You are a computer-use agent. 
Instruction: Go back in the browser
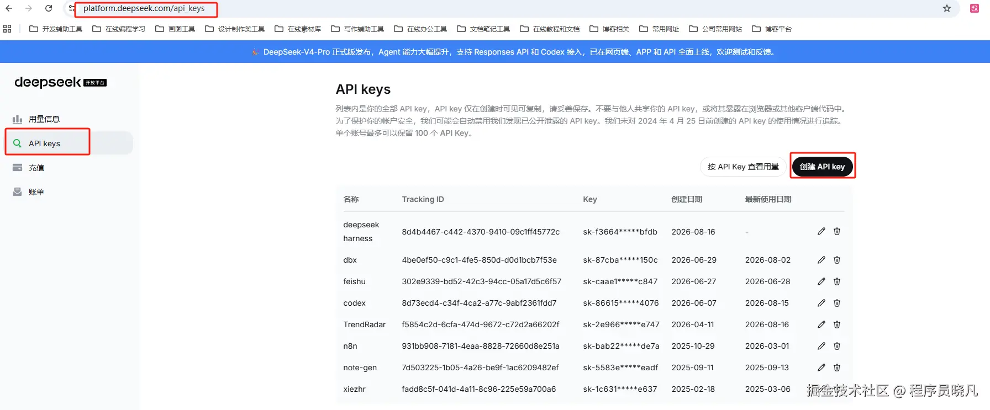[9, 8]
